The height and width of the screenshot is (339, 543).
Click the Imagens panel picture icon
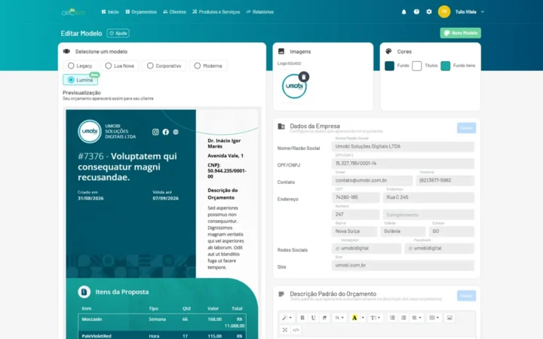(x=281, y=51)
